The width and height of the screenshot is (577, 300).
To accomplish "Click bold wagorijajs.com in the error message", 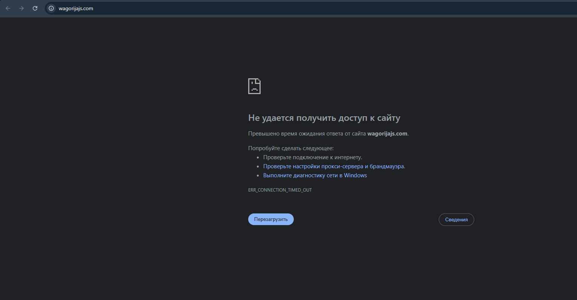I will (x=387, y=134).
